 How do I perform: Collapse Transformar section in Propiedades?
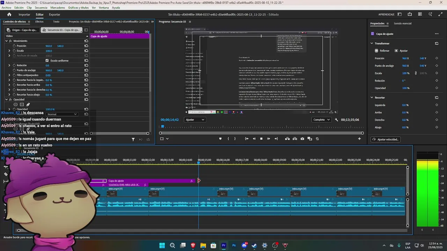point(372,43)
